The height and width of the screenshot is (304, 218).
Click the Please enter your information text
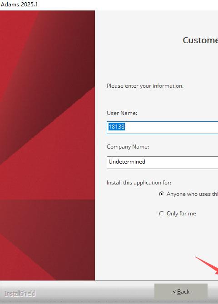(x=145, y=86)
